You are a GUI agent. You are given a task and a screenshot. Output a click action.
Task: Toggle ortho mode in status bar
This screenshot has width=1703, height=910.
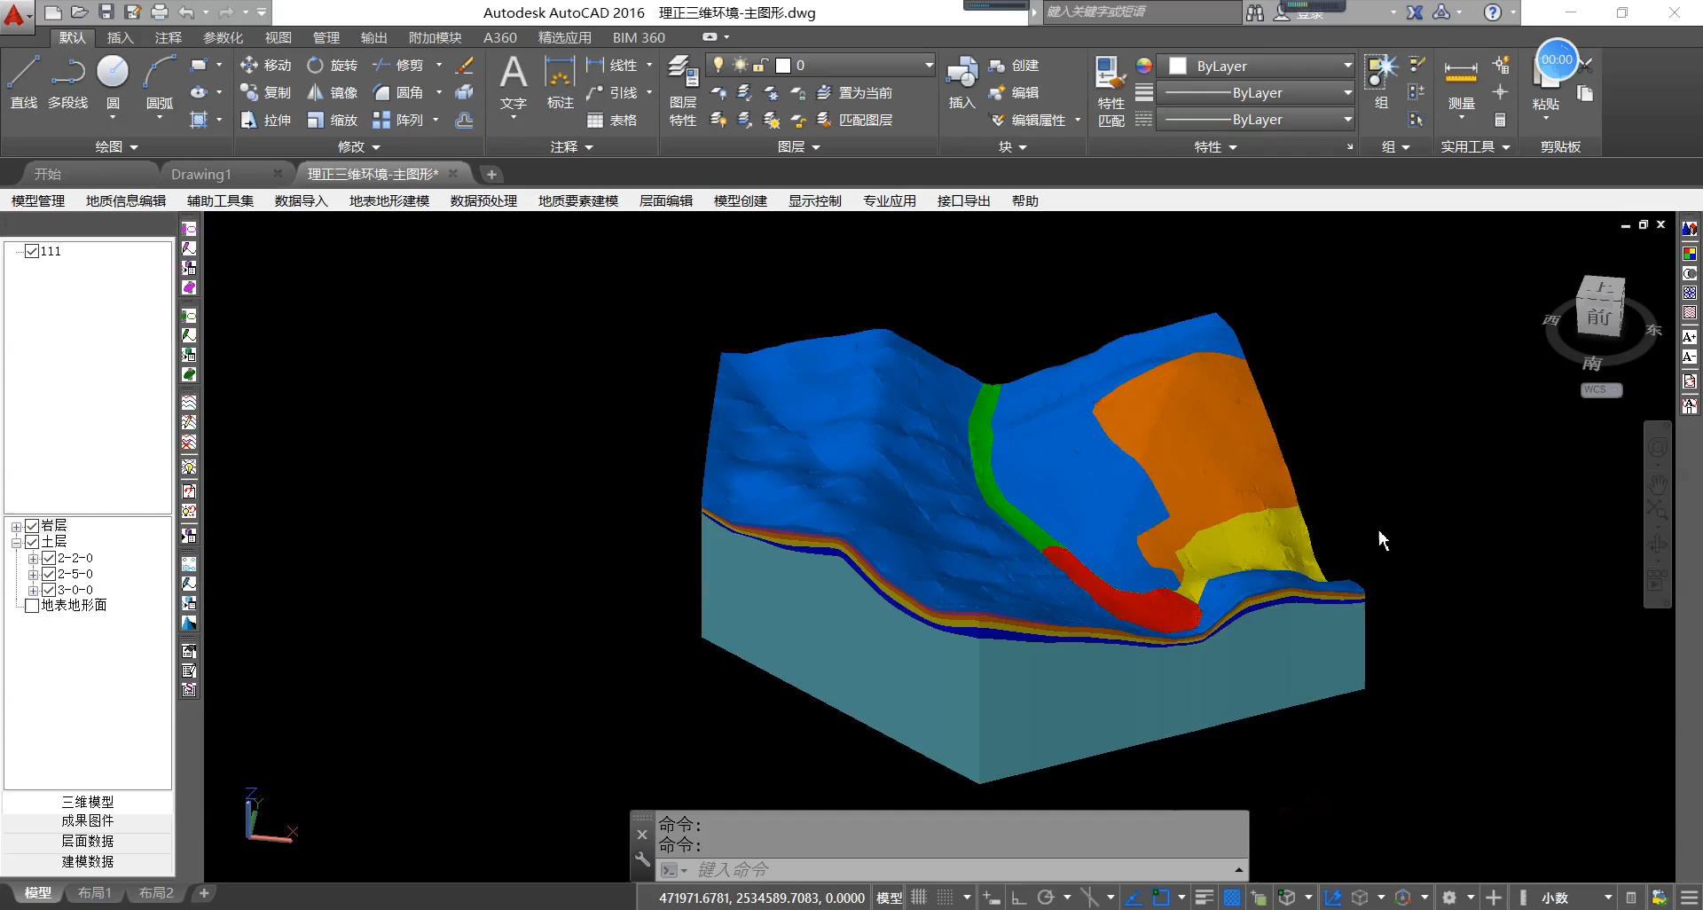(1019, 898)
